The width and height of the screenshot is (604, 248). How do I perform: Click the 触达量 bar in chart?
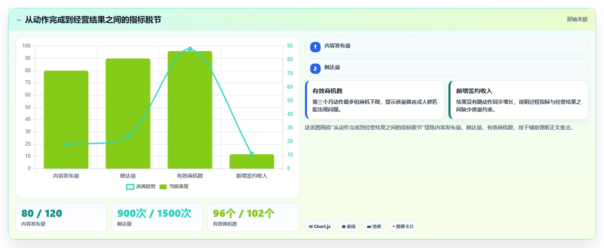point(128,114)
